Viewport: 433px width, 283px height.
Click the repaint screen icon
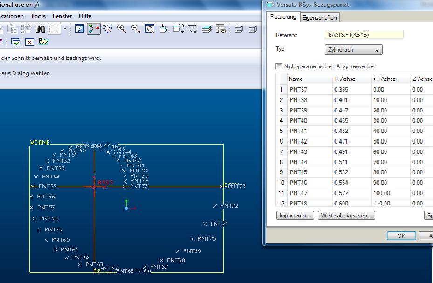coord(80,29)
